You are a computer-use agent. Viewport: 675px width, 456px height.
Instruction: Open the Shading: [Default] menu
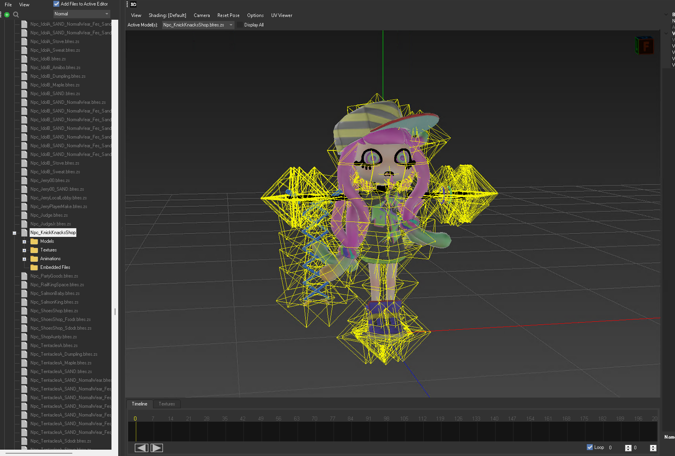click(x=167, y=15)
